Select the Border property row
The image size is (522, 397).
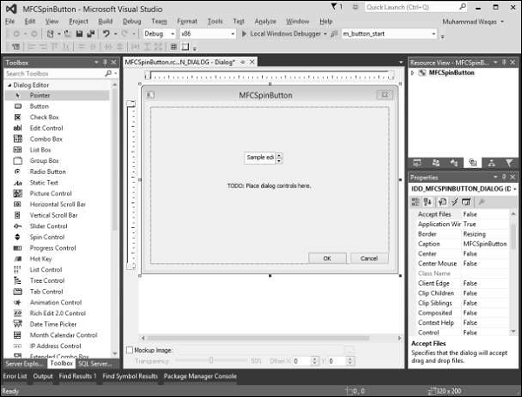click(x=462, y=234)
